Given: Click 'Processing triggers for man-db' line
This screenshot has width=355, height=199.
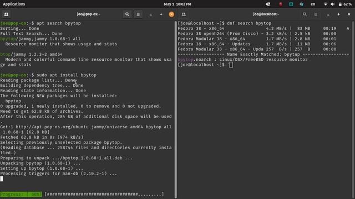Looking at the screenshot, I should [59, 174].
